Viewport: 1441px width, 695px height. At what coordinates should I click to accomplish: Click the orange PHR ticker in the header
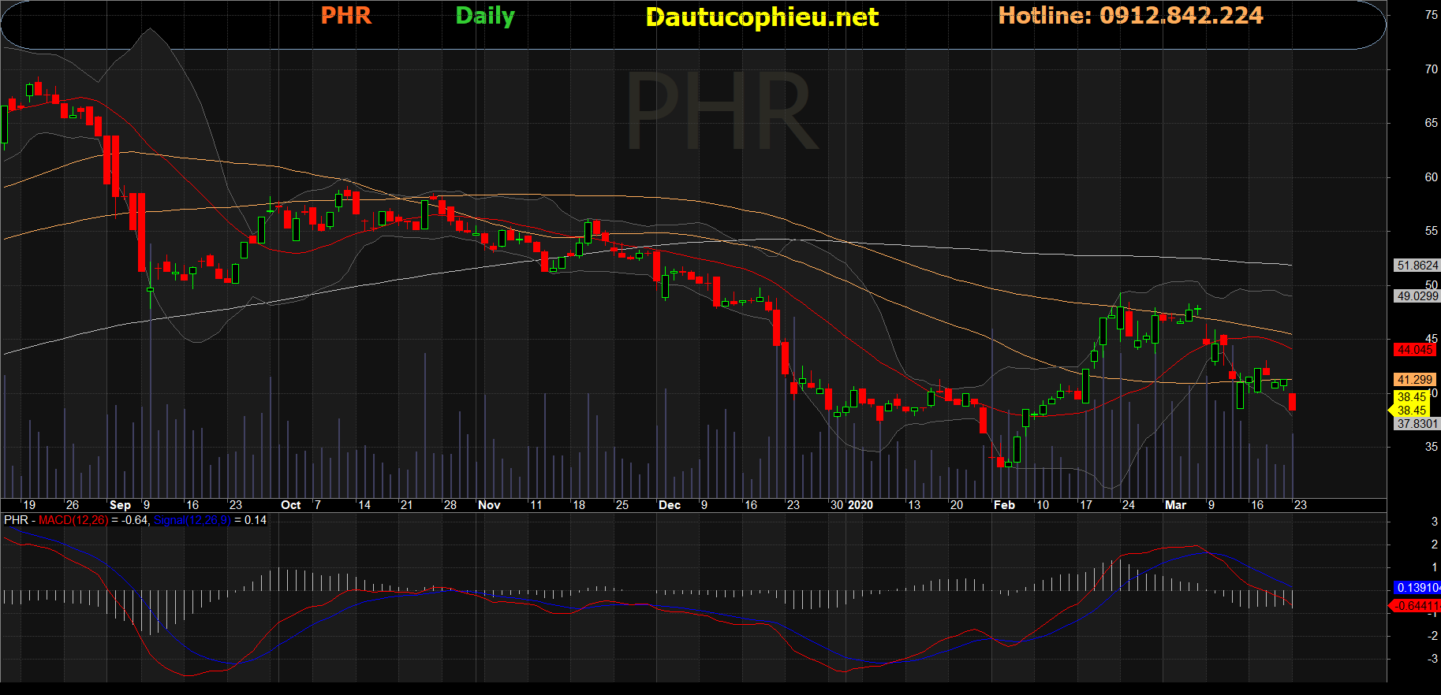346,16
